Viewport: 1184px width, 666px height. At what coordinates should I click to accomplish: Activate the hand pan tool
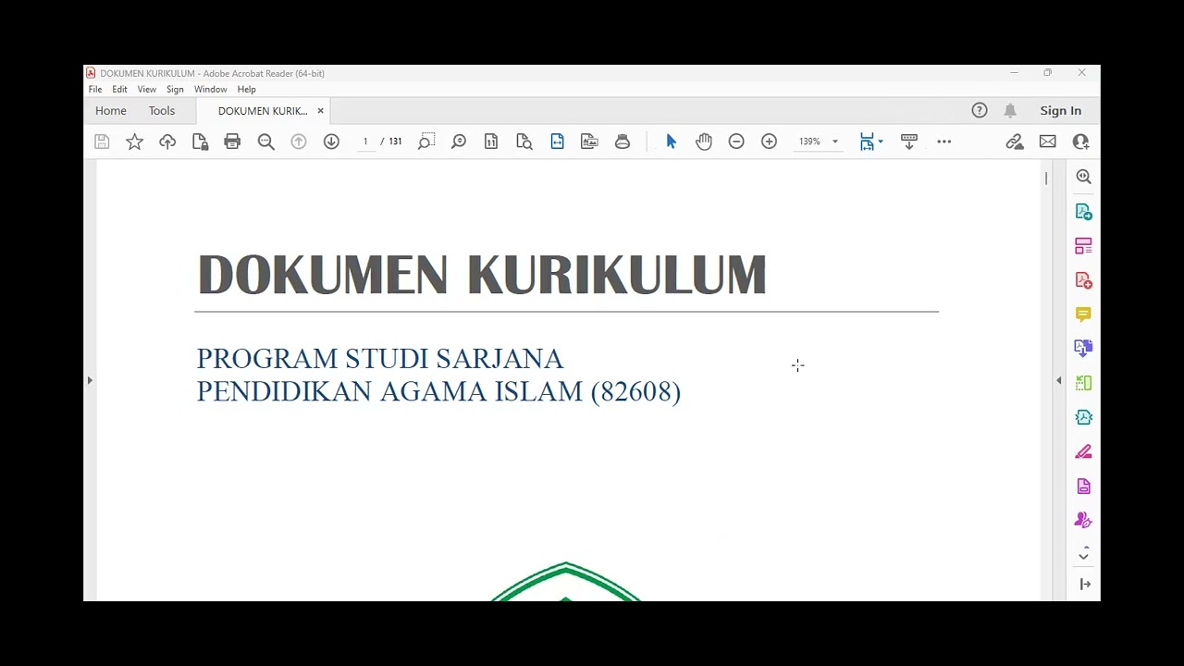point(704,142)
